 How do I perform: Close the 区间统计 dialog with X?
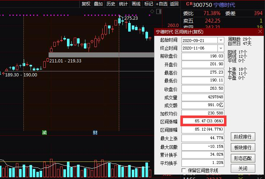260,32
